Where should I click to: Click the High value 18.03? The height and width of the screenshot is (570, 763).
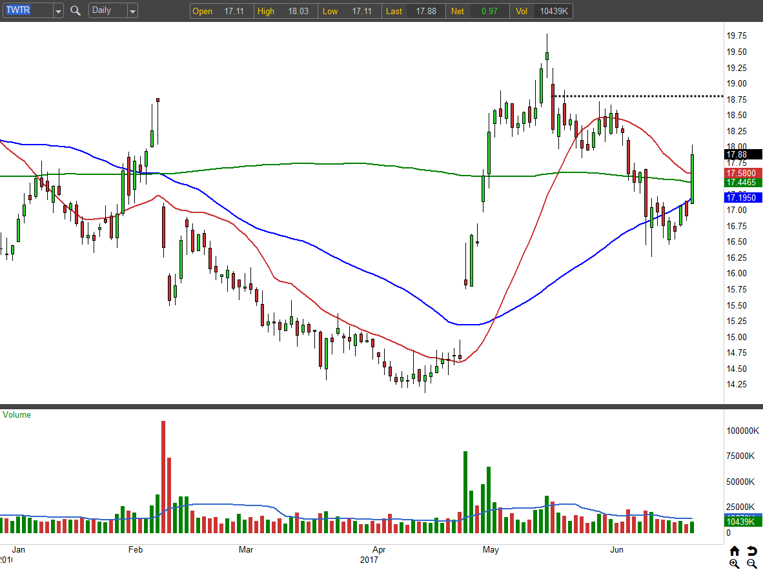[x=298, y=11]
